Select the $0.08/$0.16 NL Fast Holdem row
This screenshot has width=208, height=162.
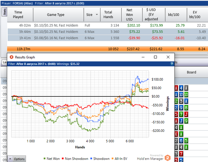point(108,38)
